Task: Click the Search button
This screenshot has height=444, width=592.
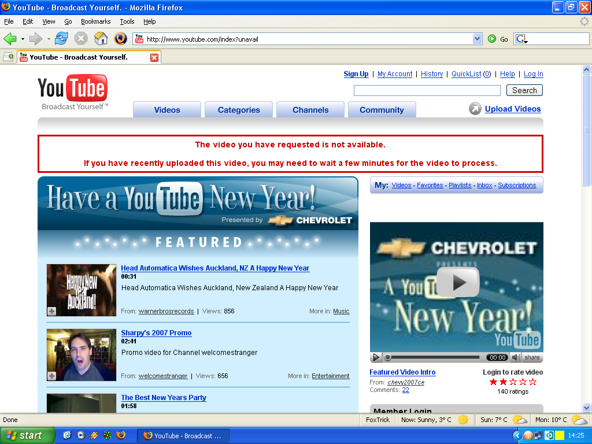Action: 524,90
